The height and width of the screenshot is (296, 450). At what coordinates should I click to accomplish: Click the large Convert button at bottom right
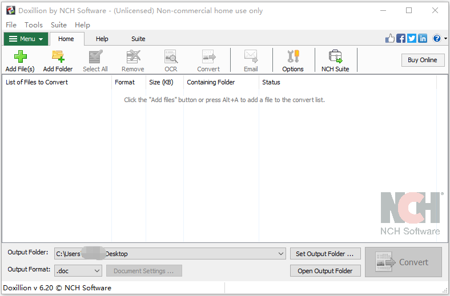(x=403, y=262)
